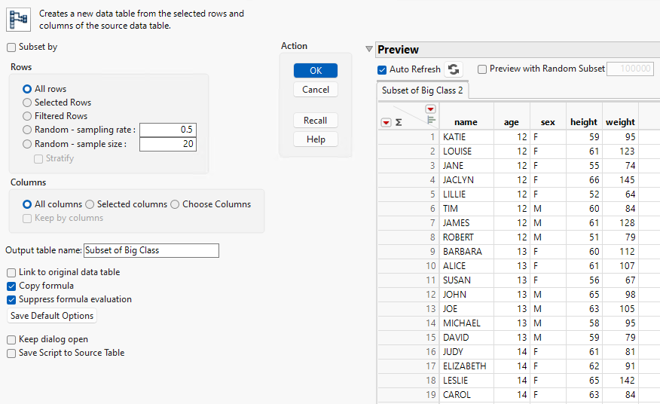Open the columns red triangle menu
660x404 pixels.
pos(430,109)
